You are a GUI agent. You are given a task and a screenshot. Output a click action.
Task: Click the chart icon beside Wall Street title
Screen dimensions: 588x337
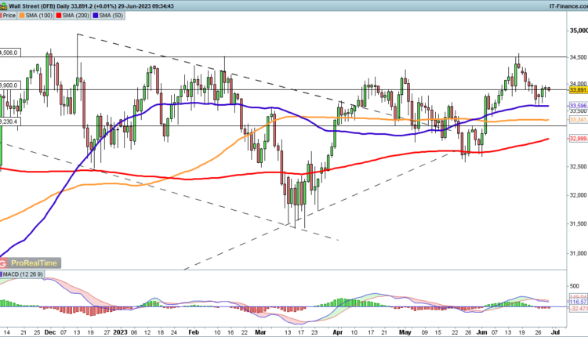click(4, 5)
